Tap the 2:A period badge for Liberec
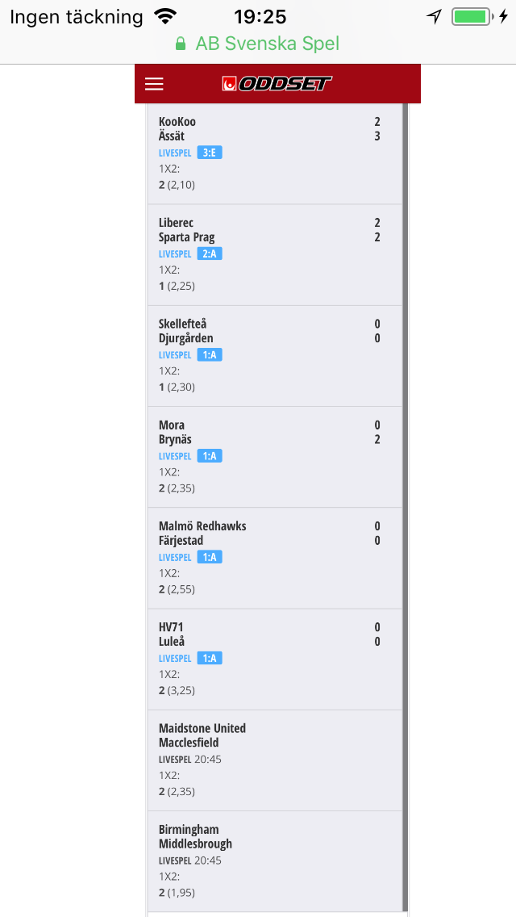The width and height of the screenshot is (516, 917). 210,253
